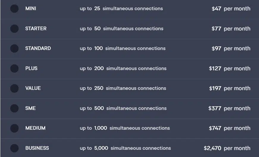
Task: Click the MINI plan name label
Action: (31, 9)
